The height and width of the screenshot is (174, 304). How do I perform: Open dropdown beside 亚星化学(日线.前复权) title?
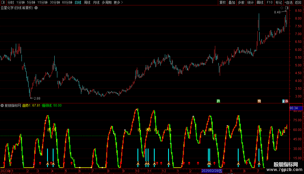click(x=36, y=8)
